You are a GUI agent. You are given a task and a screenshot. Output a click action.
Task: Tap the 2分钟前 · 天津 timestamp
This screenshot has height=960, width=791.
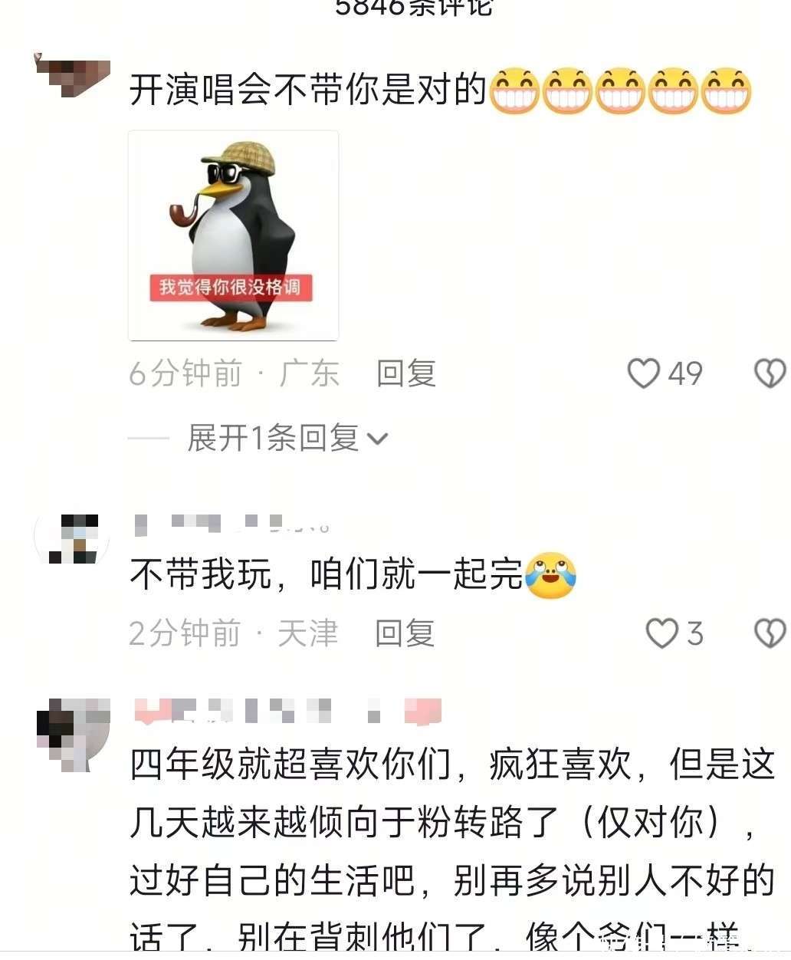coord(233,633)
